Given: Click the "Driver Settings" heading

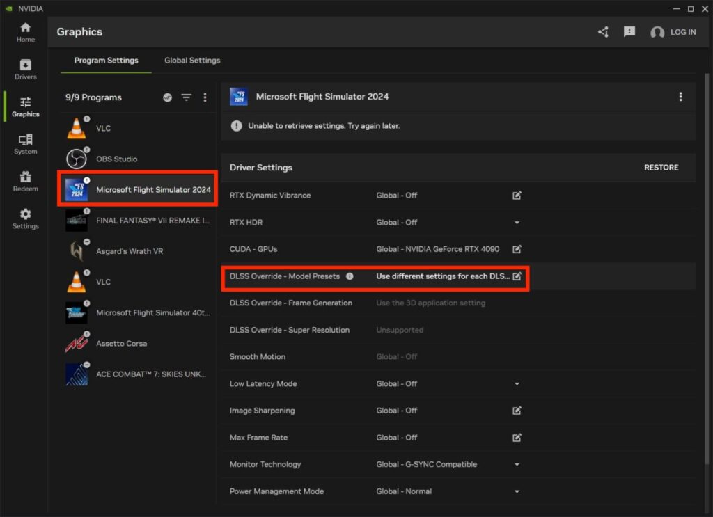Looking at the screenshot, I should coord(261,168).
